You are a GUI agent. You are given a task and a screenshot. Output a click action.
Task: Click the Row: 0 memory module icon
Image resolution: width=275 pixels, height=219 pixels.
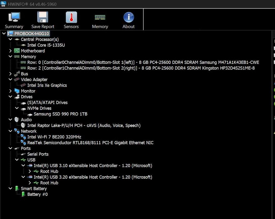click(23, 62)
